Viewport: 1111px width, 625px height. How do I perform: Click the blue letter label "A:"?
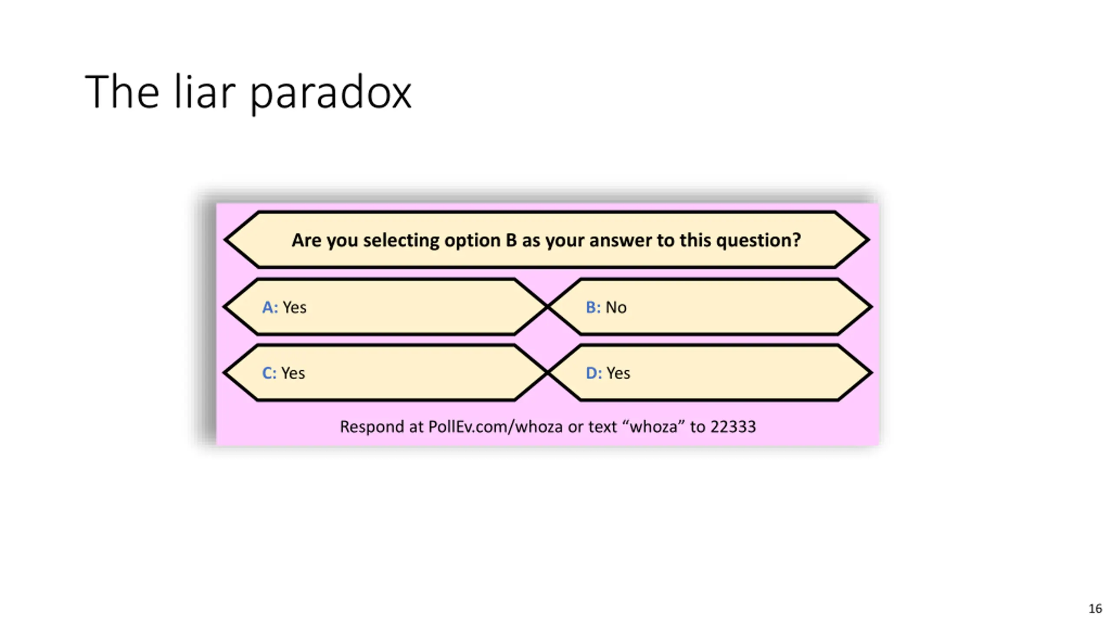(270, 307)
